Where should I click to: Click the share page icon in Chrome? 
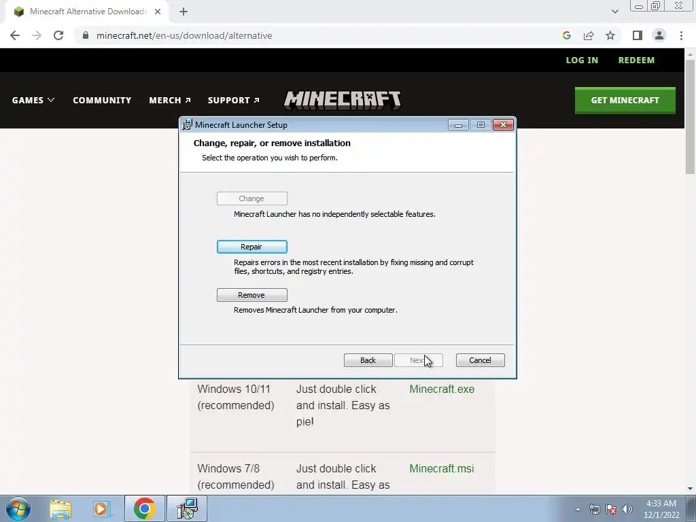click(589, 35)
